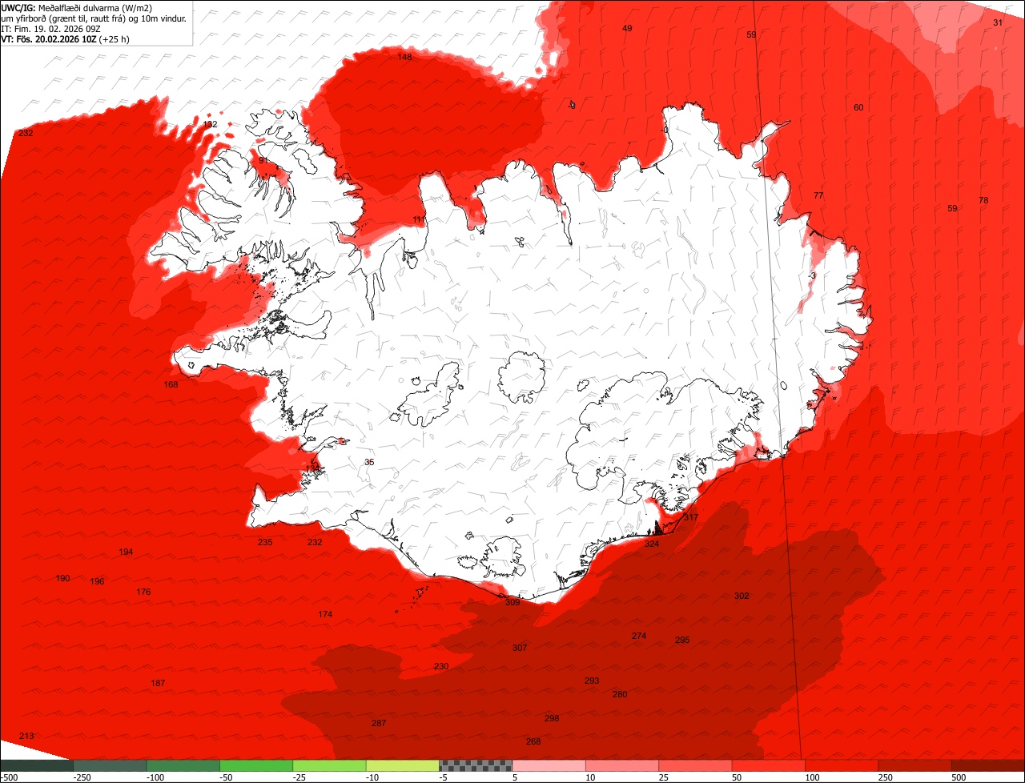
Task: Click the dark red legend swatch between 250 and 500
Action: (914, 765)
